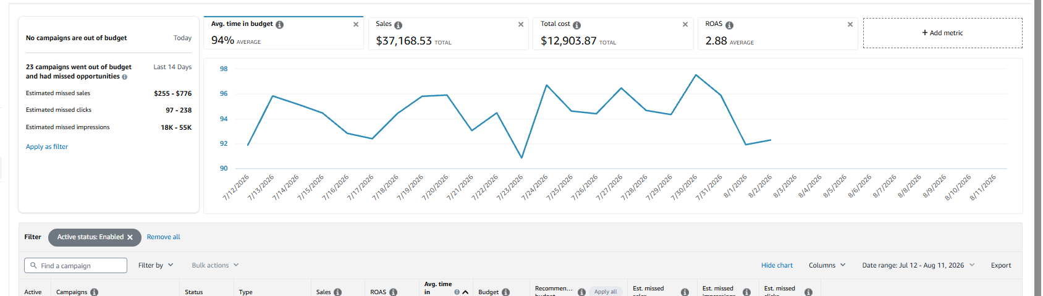
Task: Click the Find a campaign search field
Action: 75,266
